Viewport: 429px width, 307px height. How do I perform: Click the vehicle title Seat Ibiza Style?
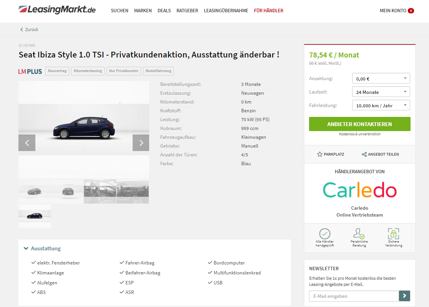pos(149,54)
